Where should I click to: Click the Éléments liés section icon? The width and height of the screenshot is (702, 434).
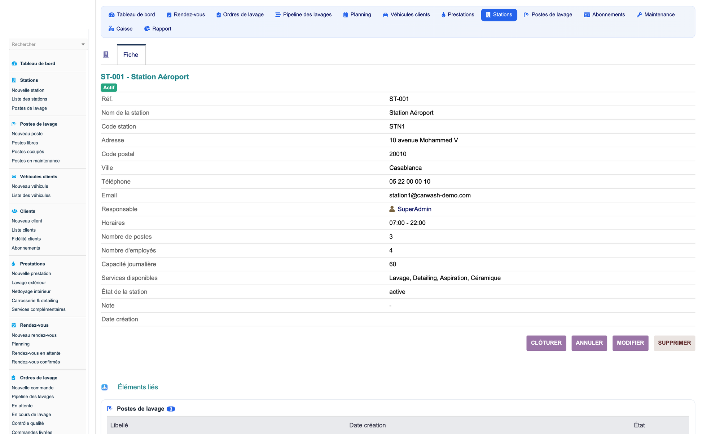(x=105, y=387)
